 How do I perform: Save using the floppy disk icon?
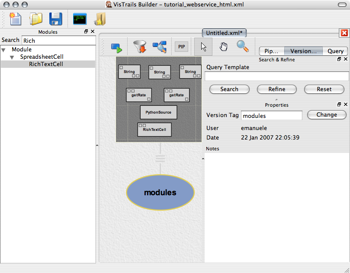point(55,19)
